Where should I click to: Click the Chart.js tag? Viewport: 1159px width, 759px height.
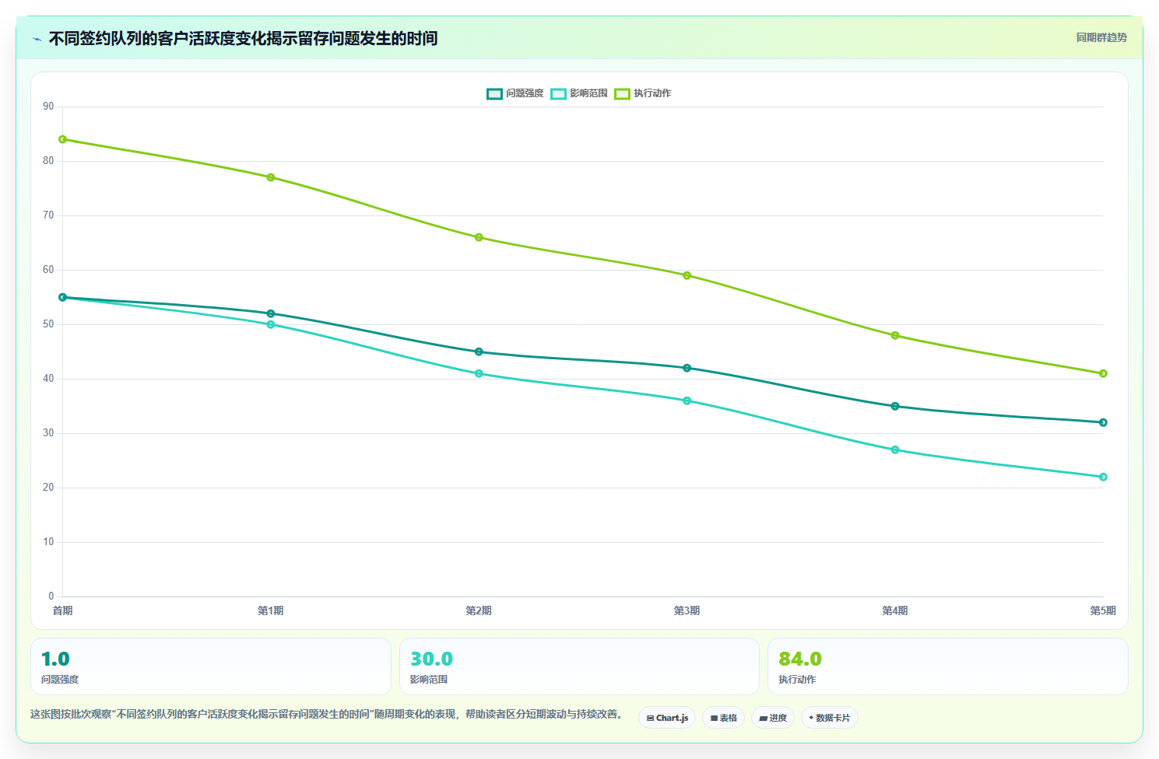point(667,718)
